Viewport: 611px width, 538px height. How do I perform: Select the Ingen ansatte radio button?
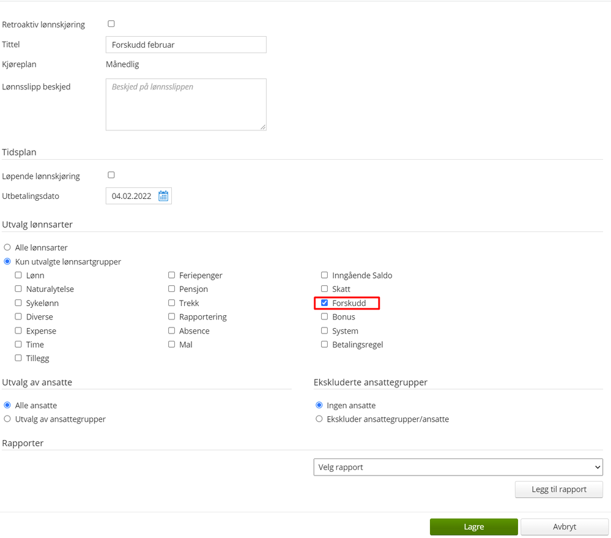click(319, 405)
